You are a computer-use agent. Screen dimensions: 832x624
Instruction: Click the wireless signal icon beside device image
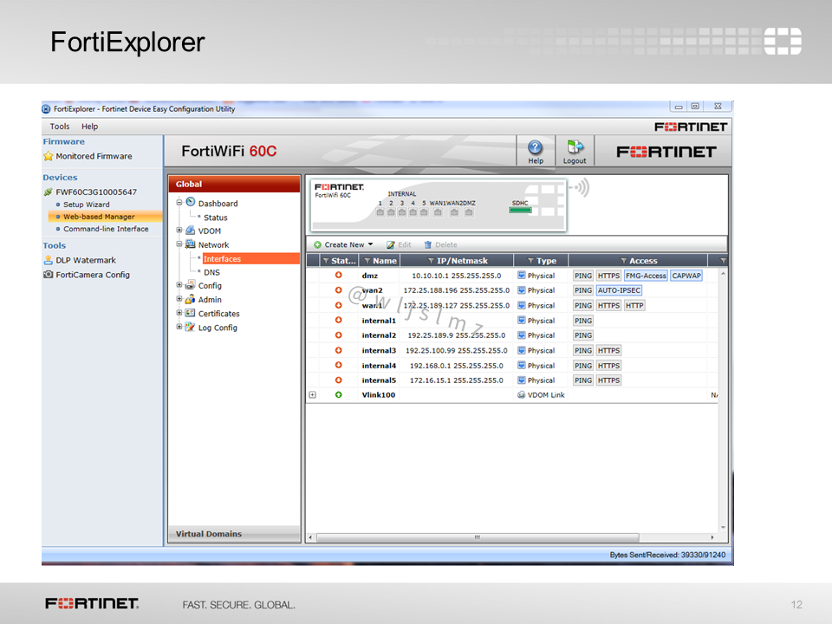580,187
